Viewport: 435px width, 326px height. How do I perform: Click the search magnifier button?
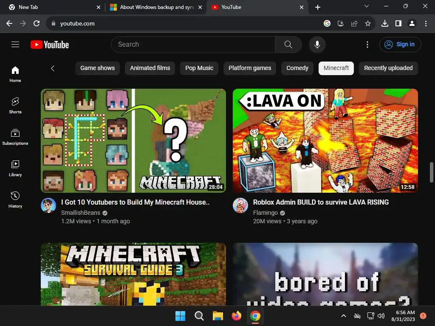click(x=288, y=44)
